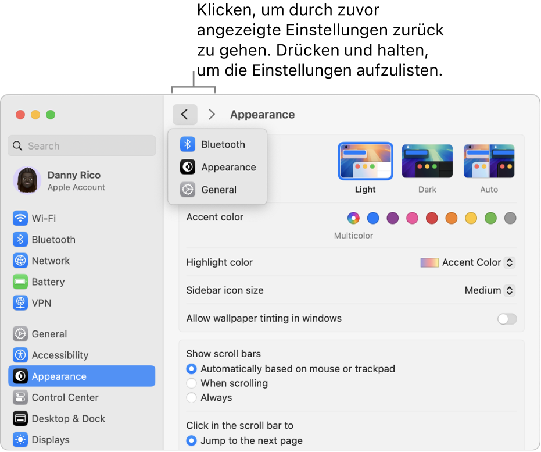Click the back chevron button
The height and width of the screenshot is (452, 541).
coord(185,114)
